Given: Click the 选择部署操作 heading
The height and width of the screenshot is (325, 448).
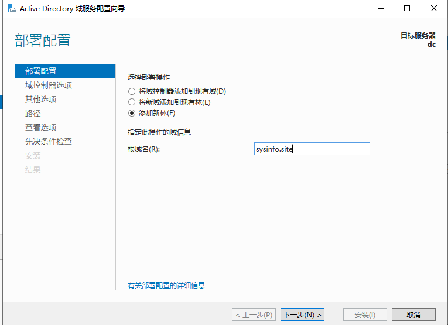Looking at the screenshot, I should 149,77.
